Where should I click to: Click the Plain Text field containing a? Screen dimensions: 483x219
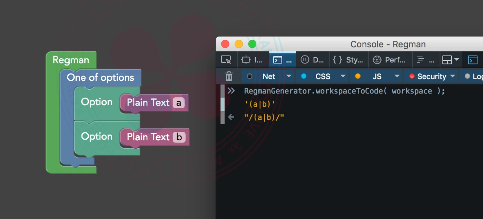point(179,103)
